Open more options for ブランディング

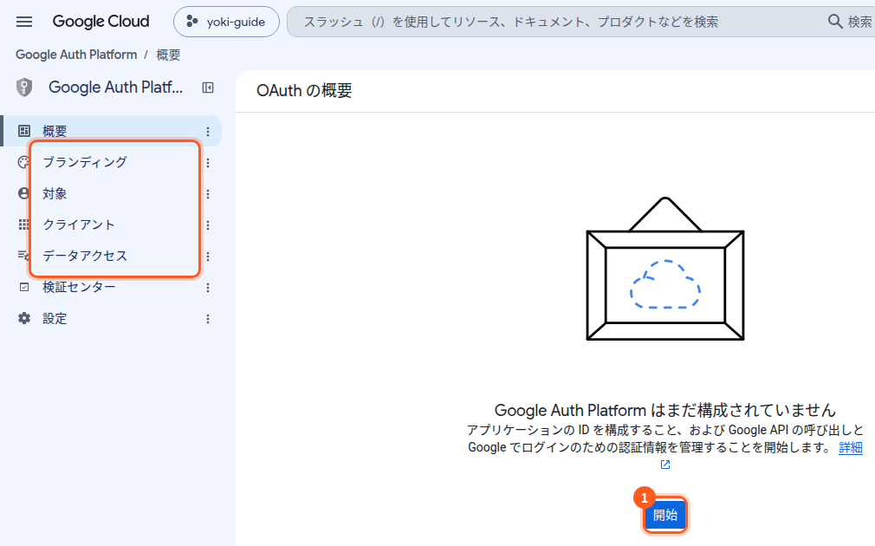point(208,163)
